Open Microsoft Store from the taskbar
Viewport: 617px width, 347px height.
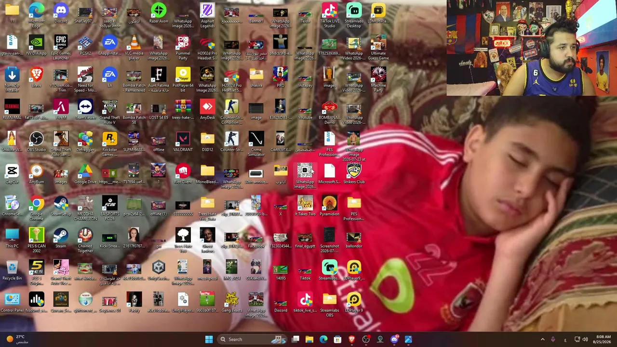(x=337, y=339)
